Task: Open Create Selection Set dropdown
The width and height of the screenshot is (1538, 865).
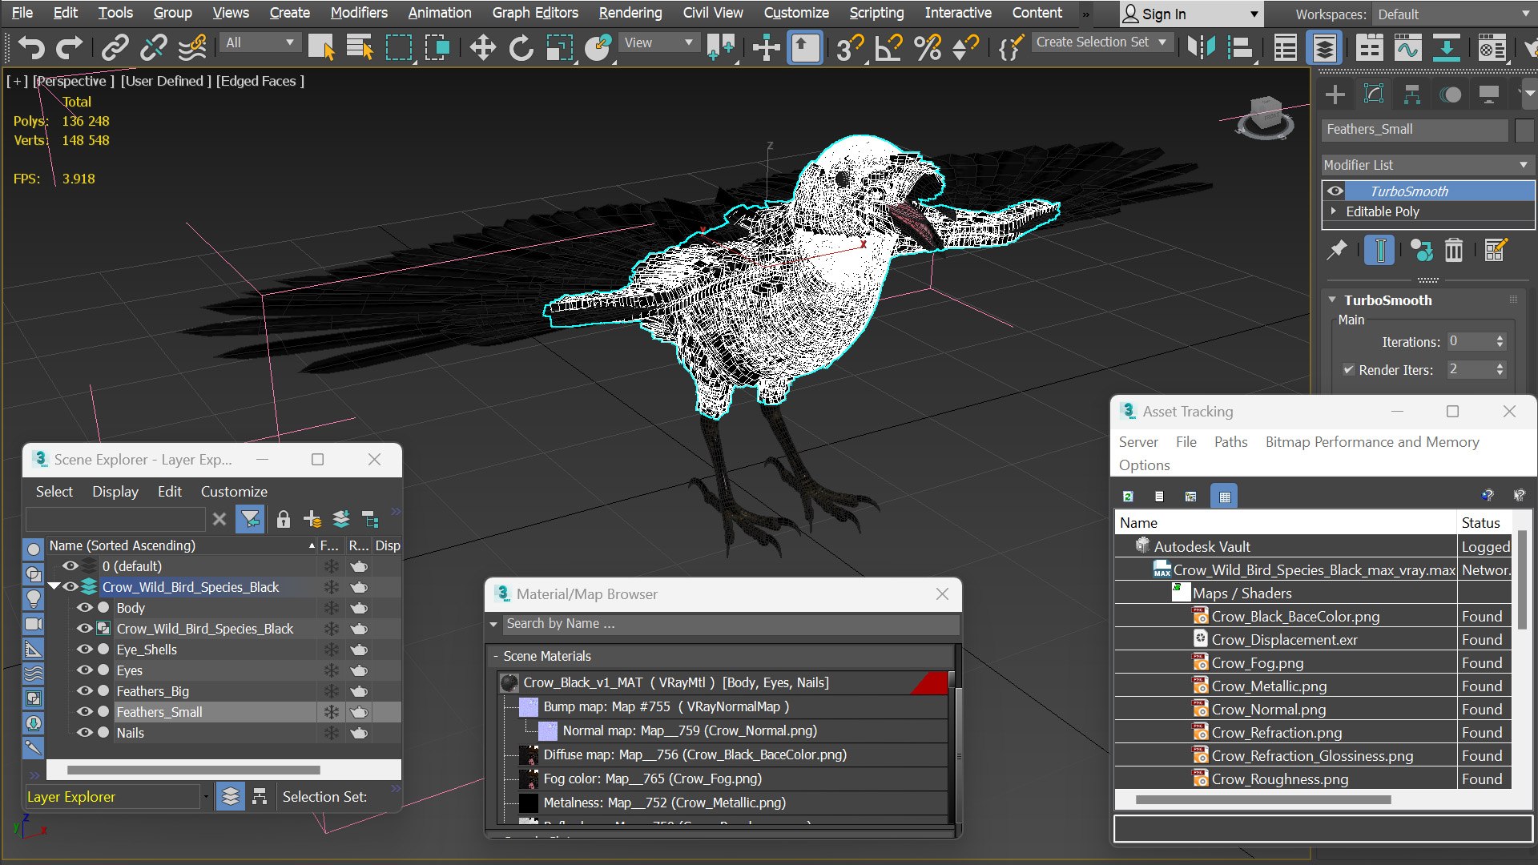Action: click(x=1101, y=42)
